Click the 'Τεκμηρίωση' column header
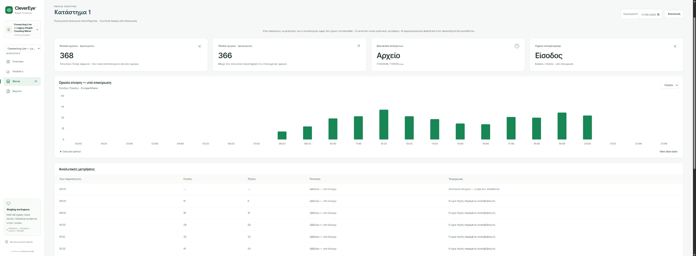This screenshot has width=696, height=256. (x=456, y=179)
